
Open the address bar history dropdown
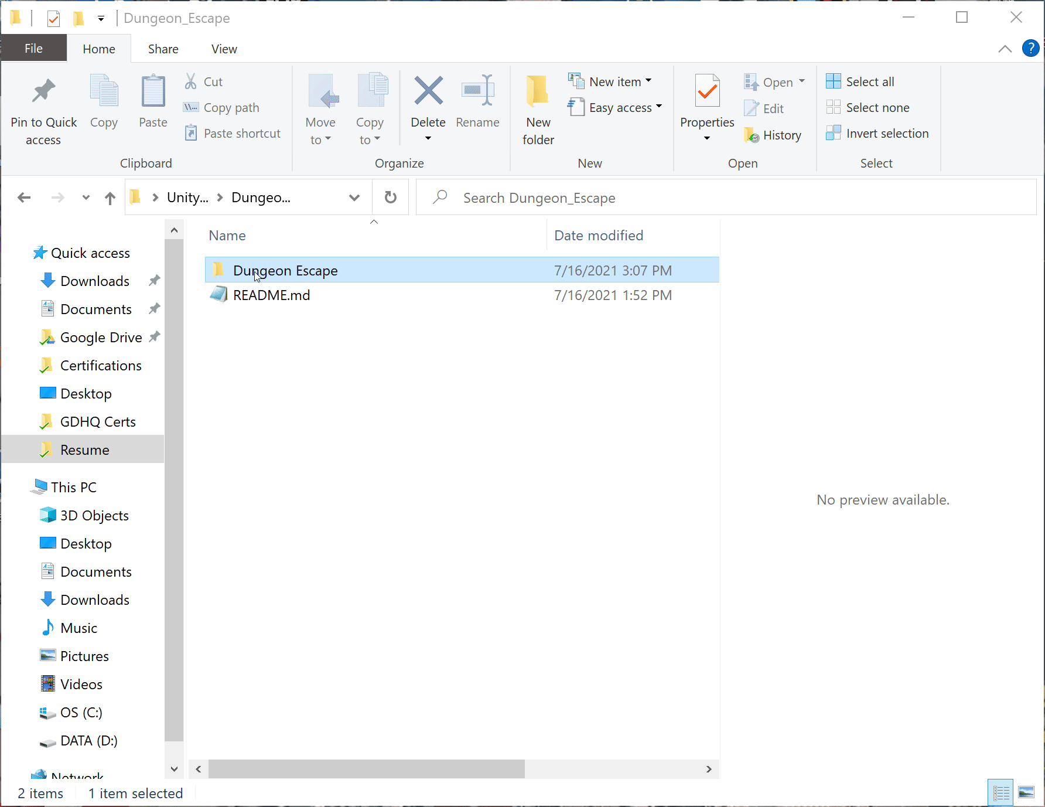pos(354,198)
